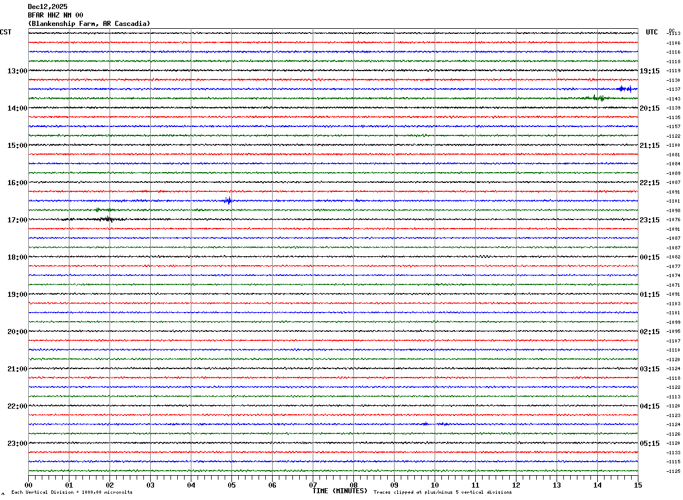This screenshot has width=683, height=500.
Task: Click the DC offset value -1076
Action: 673,220
